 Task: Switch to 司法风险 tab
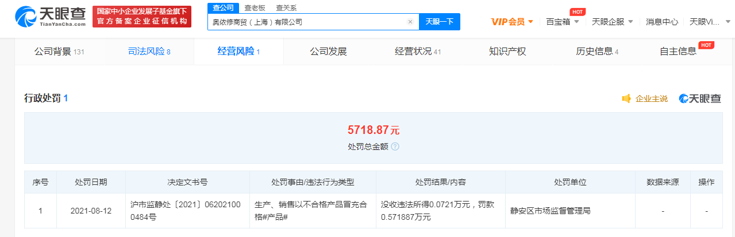149,52
